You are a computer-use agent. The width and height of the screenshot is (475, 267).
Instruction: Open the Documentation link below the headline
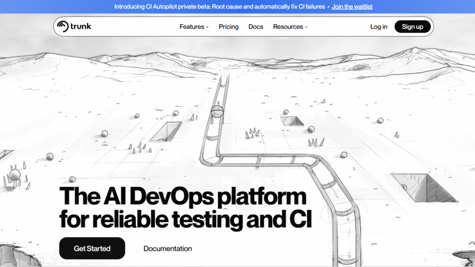(167, 248)
